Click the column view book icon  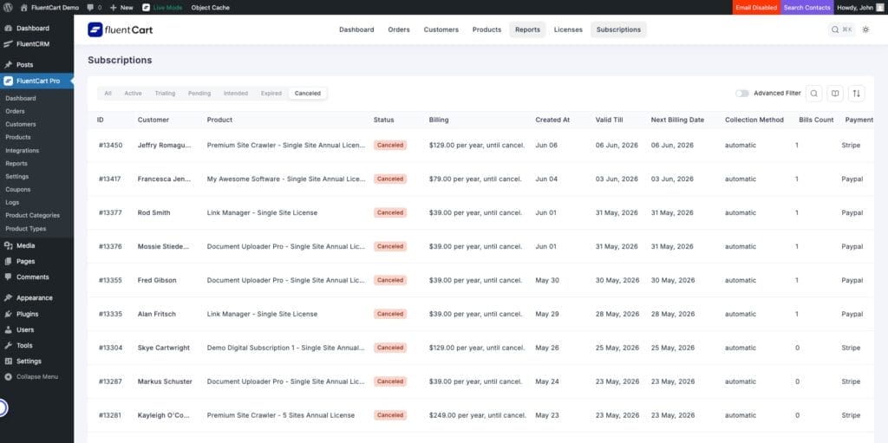(835, 94)
